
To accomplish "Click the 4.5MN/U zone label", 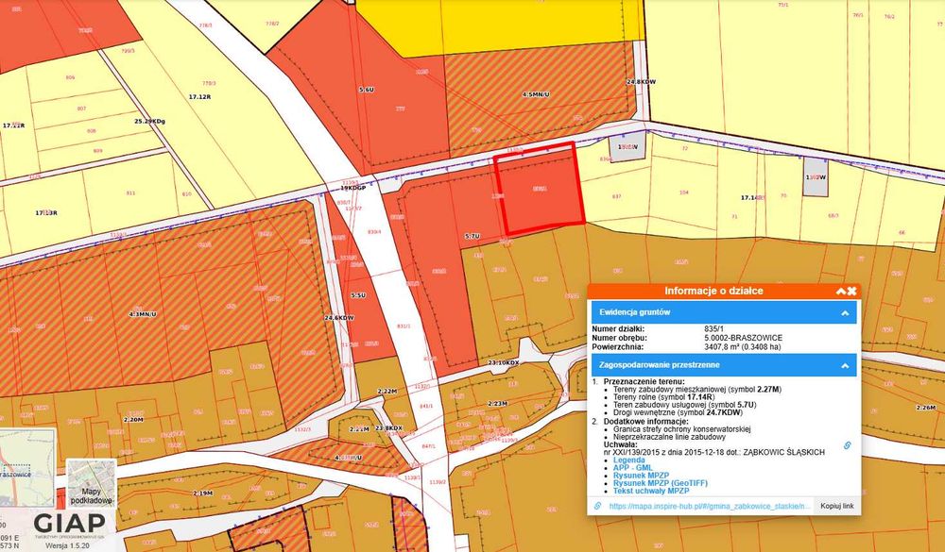I will pos(536,94).
